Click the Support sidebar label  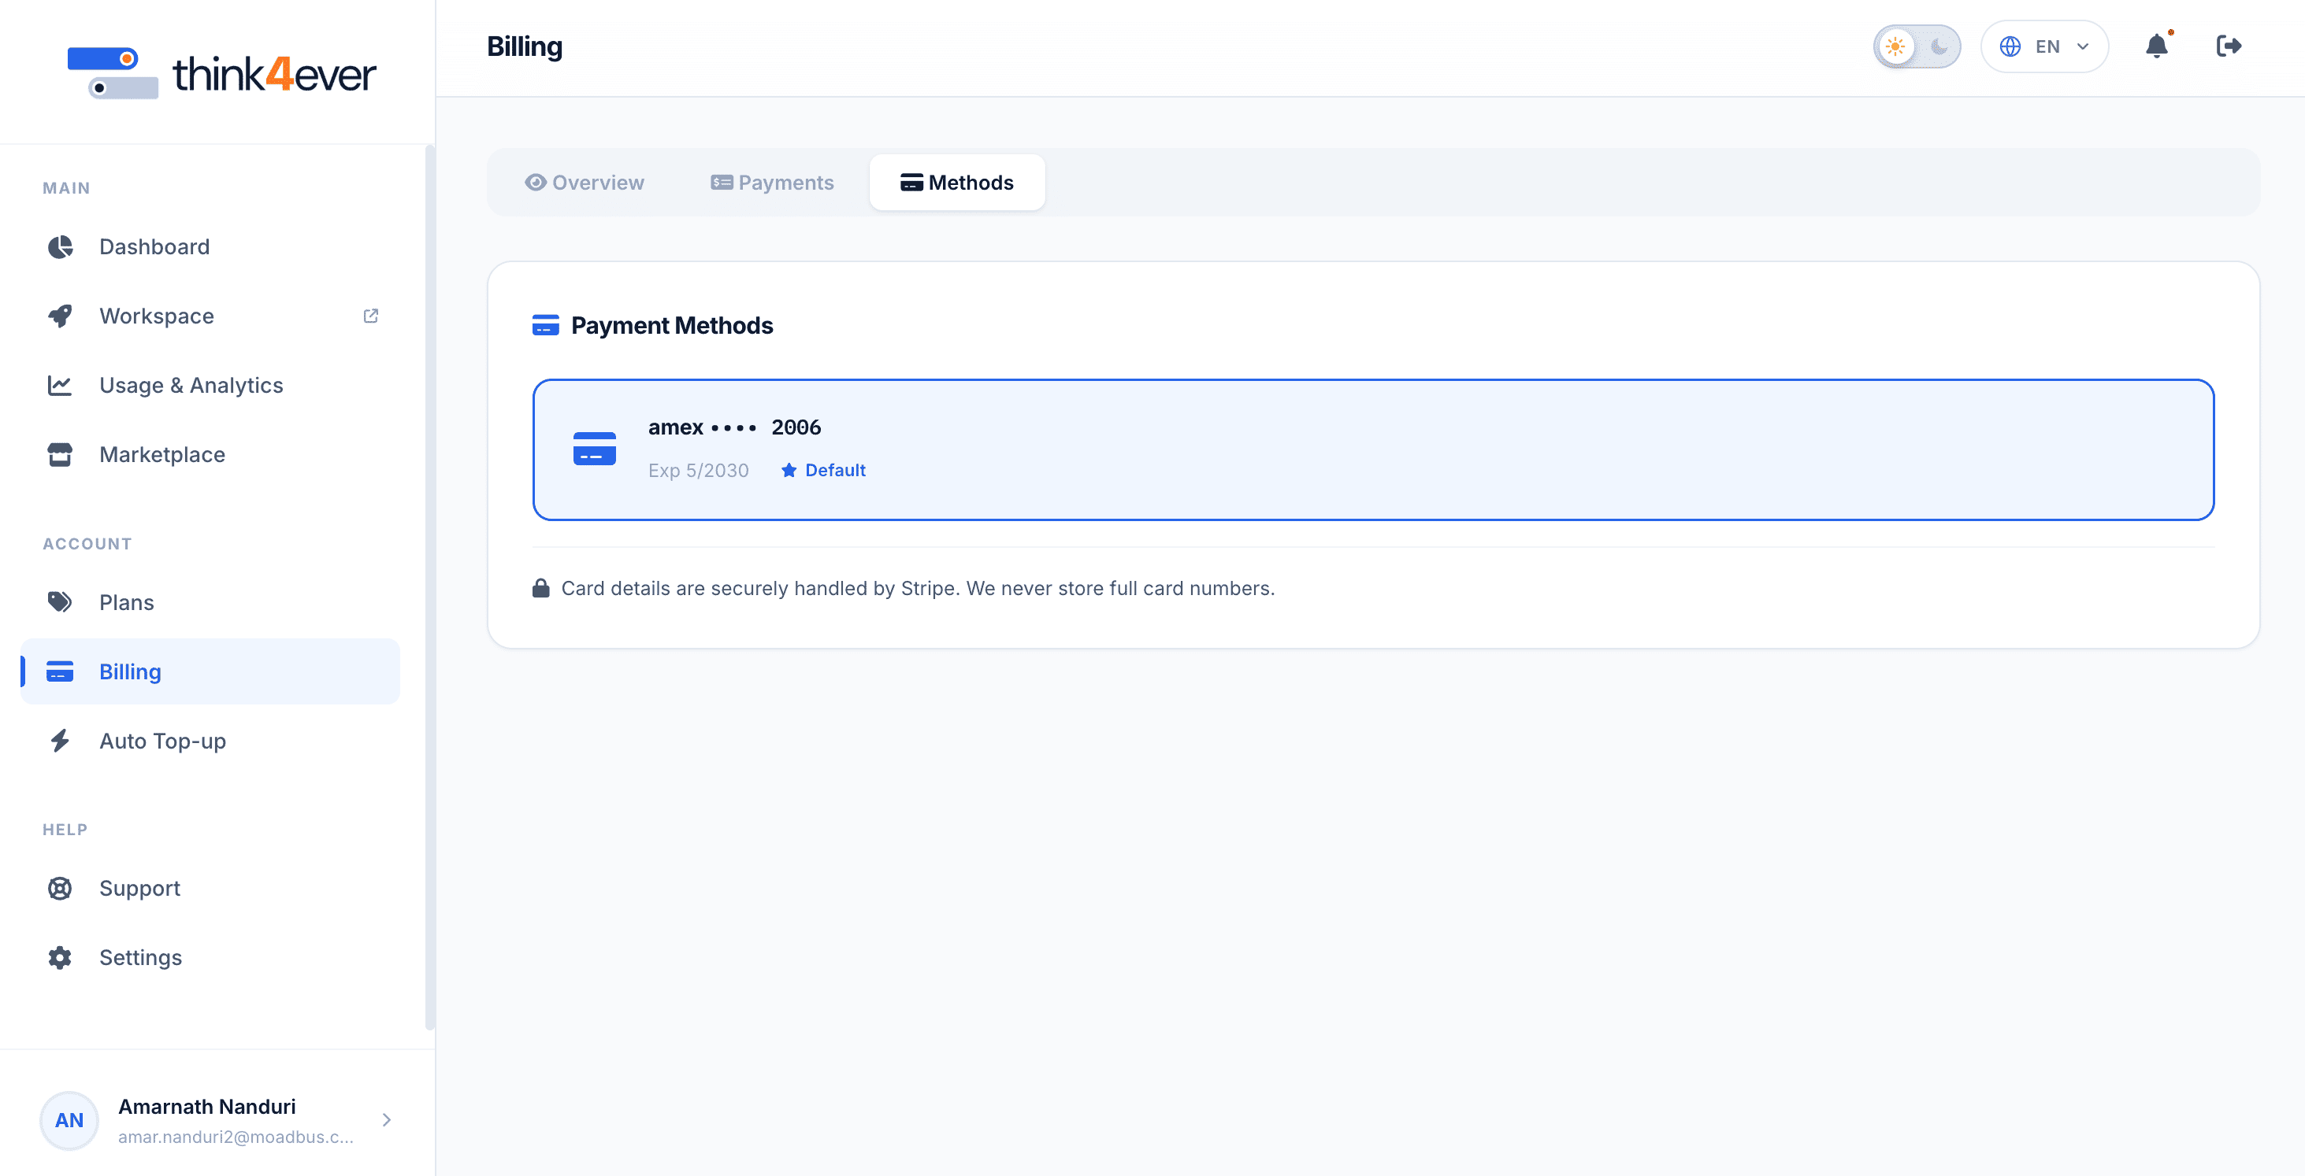(x=139, y=888)
